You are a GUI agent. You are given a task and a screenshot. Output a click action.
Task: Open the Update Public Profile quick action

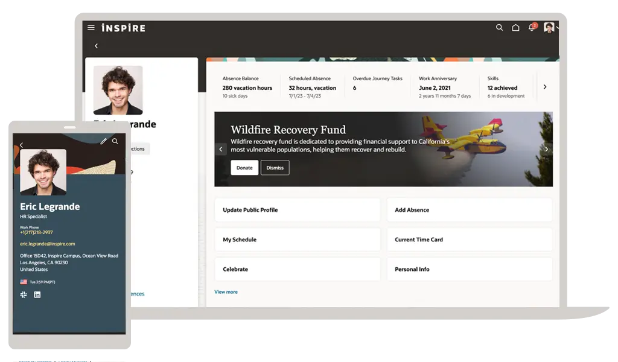297,210
